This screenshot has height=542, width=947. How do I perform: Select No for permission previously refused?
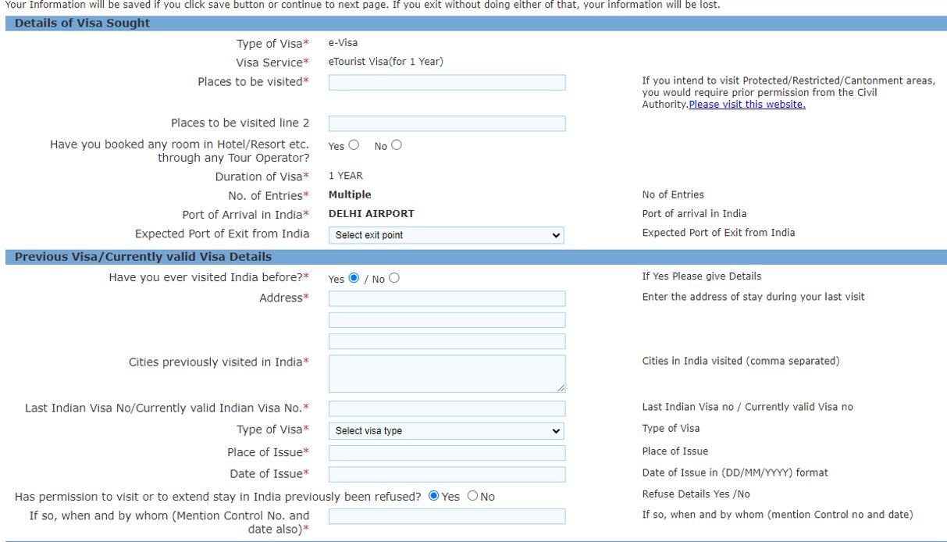click(x=472, y=497)
